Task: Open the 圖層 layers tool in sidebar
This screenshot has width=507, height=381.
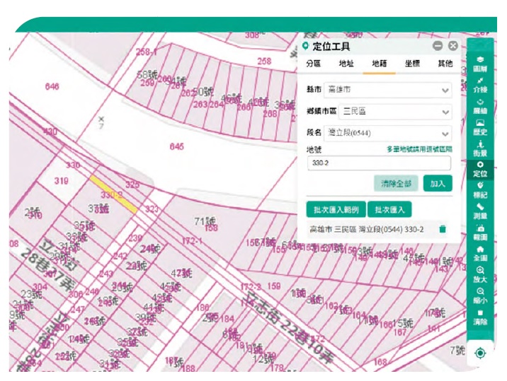Action: tap(480, 64)
